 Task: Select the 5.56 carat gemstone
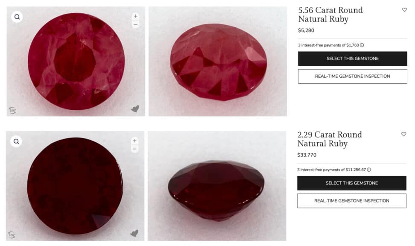352,59
